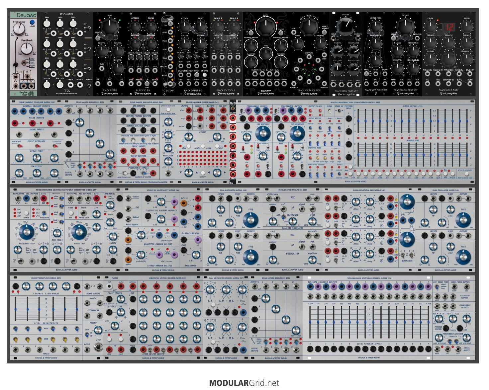Flip the Black Low Pass VCF DRIVE switch
This screenshot has height=390, width=489.
pyautogui.click(x=333, y=38)
